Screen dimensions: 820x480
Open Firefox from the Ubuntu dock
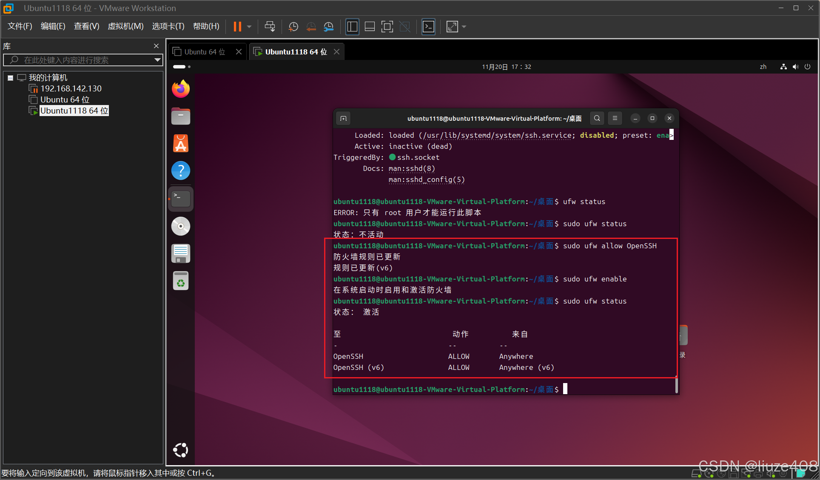pos(181,88)
